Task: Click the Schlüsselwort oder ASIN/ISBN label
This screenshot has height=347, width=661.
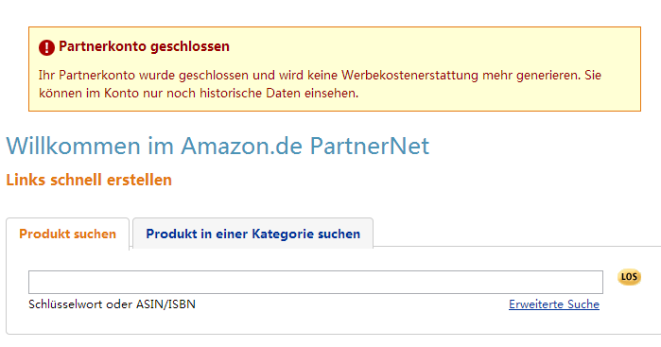Action: coord(113,304)
